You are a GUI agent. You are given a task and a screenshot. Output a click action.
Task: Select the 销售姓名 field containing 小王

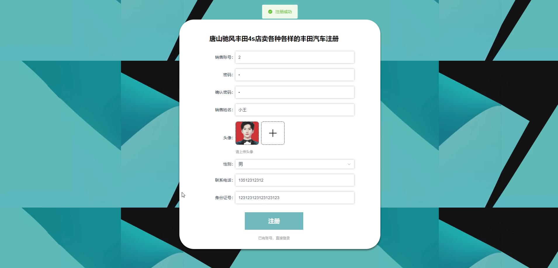point(295,110)
